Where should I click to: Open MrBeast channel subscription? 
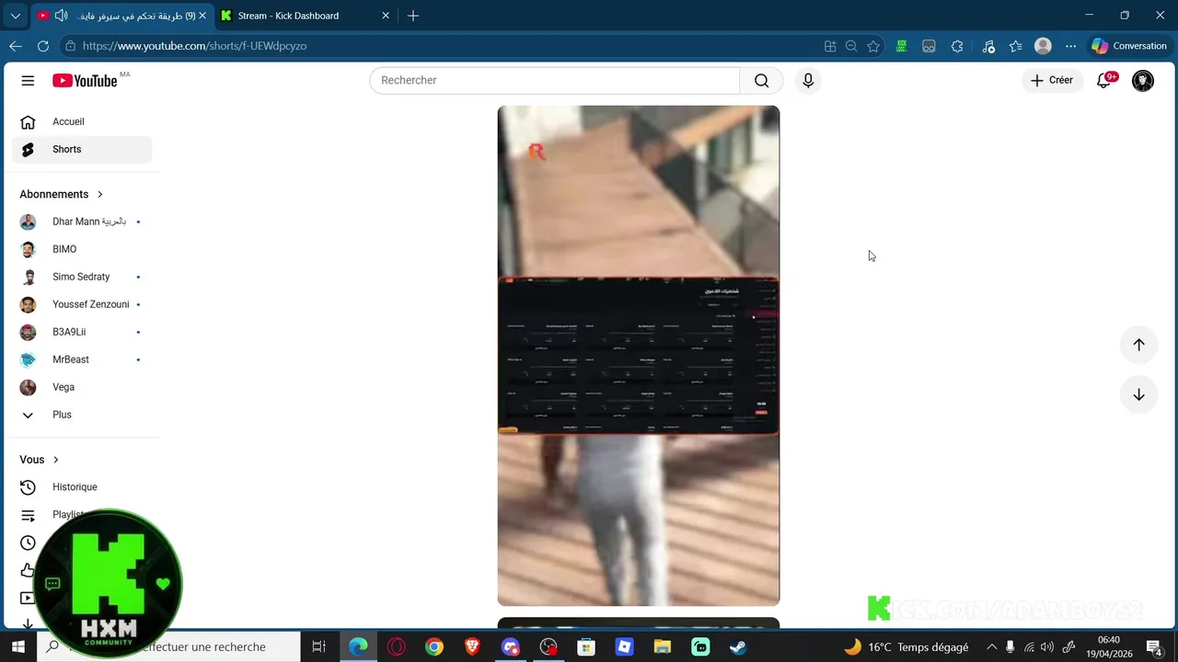coord(82,360)
